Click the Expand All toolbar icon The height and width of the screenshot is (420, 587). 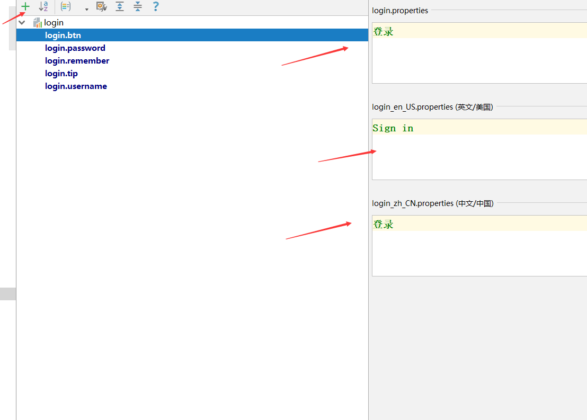point(120,6)
